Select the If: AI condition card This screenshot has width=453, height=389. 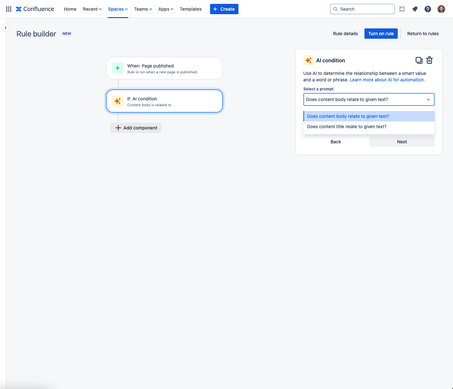point(164,101)
